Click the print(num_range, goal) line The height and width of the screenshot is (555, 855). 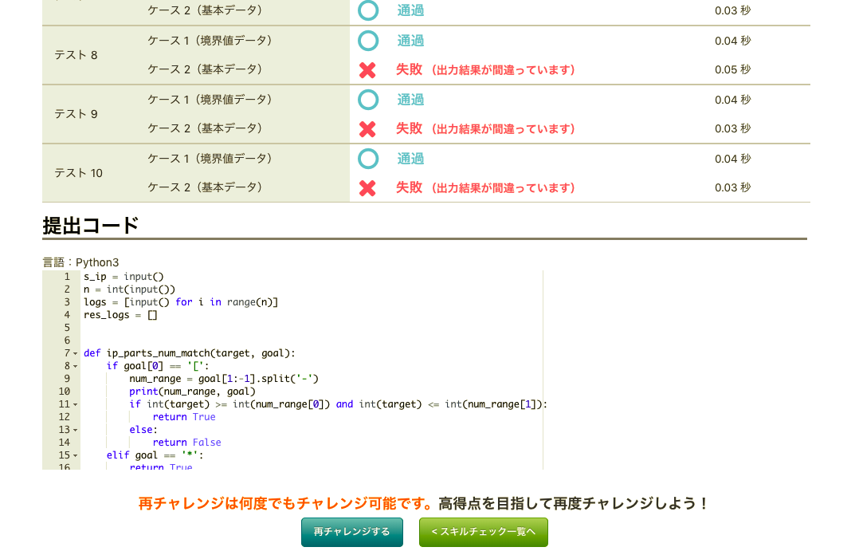tap(193, 392)
